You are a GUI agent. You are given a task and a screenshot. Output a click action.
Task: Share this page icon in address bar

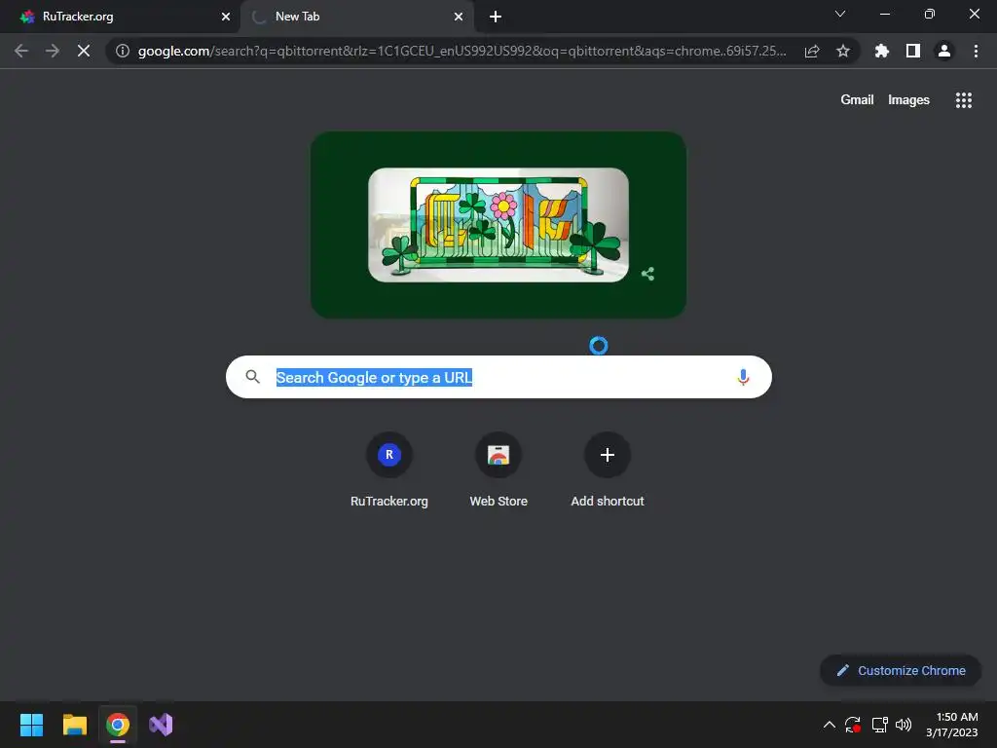[811, 51]
